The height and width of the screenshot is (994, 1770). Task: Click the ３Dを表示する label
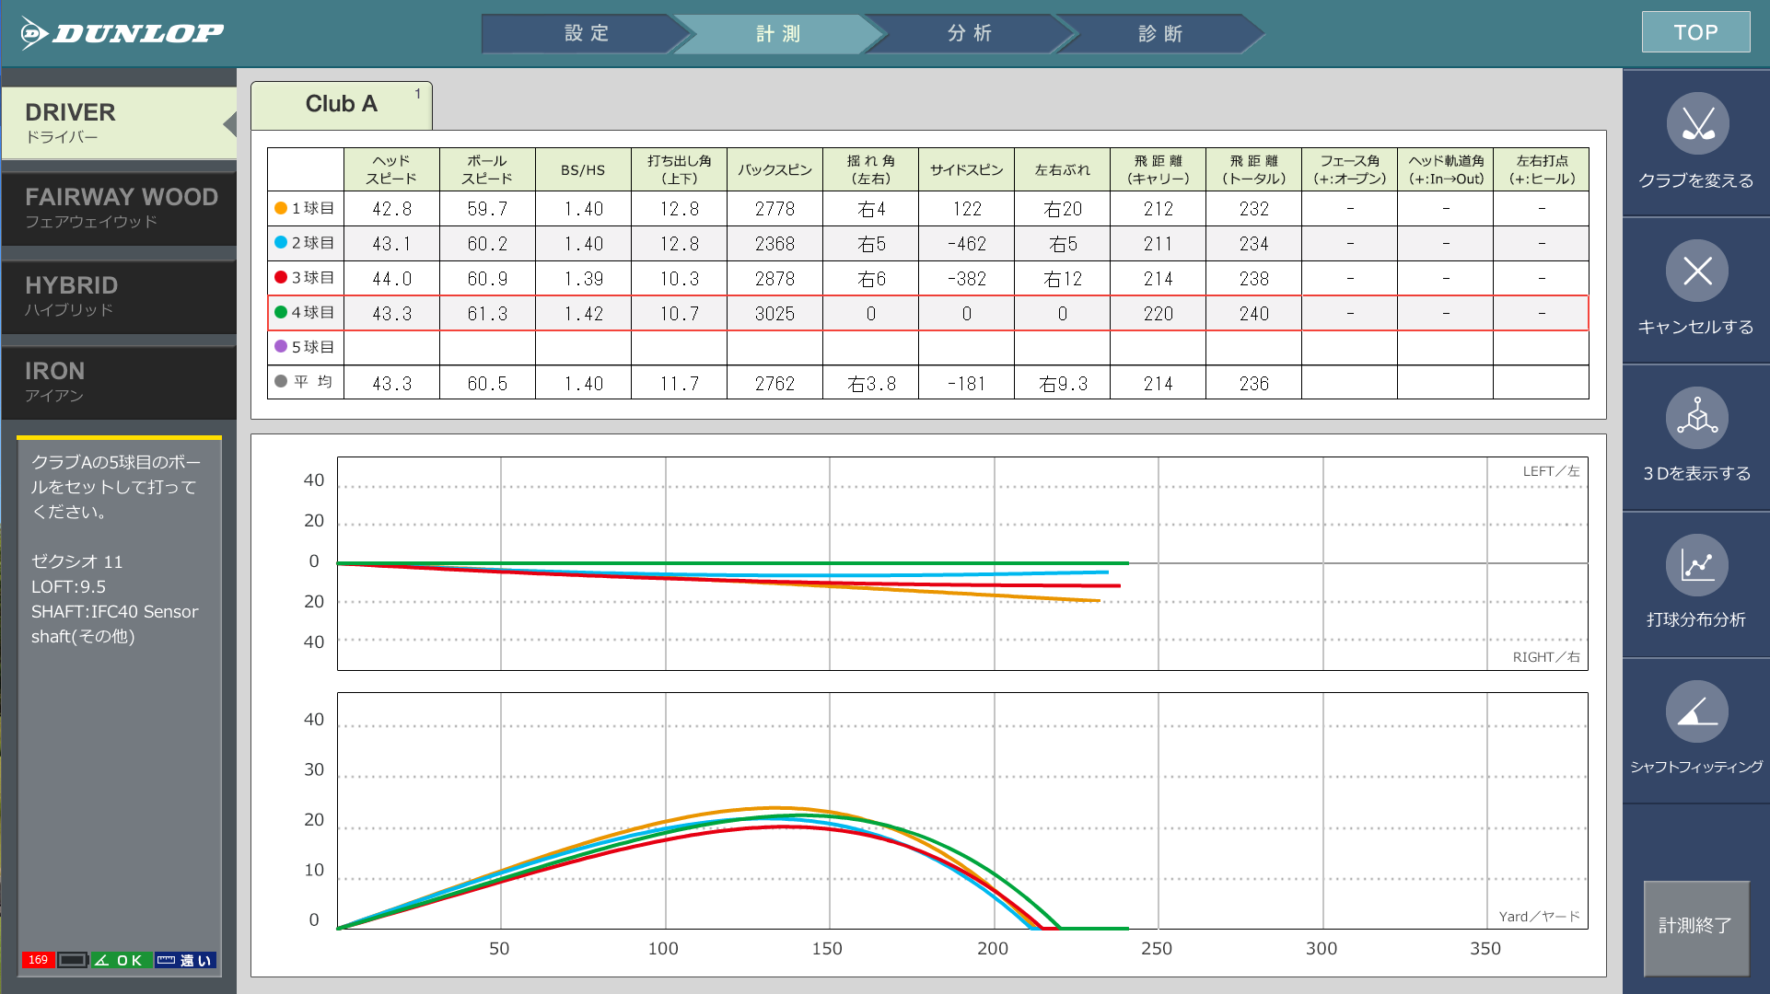pos(1696,473)
